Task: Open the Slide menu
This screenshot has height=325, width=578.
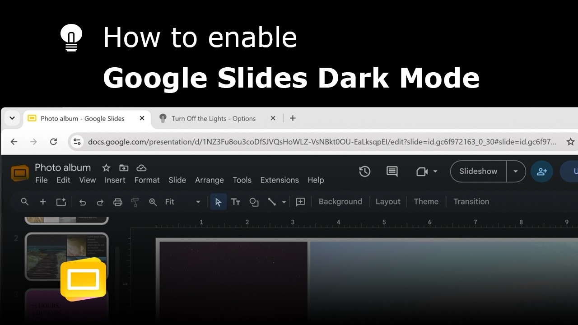Action: pos(177,180)
